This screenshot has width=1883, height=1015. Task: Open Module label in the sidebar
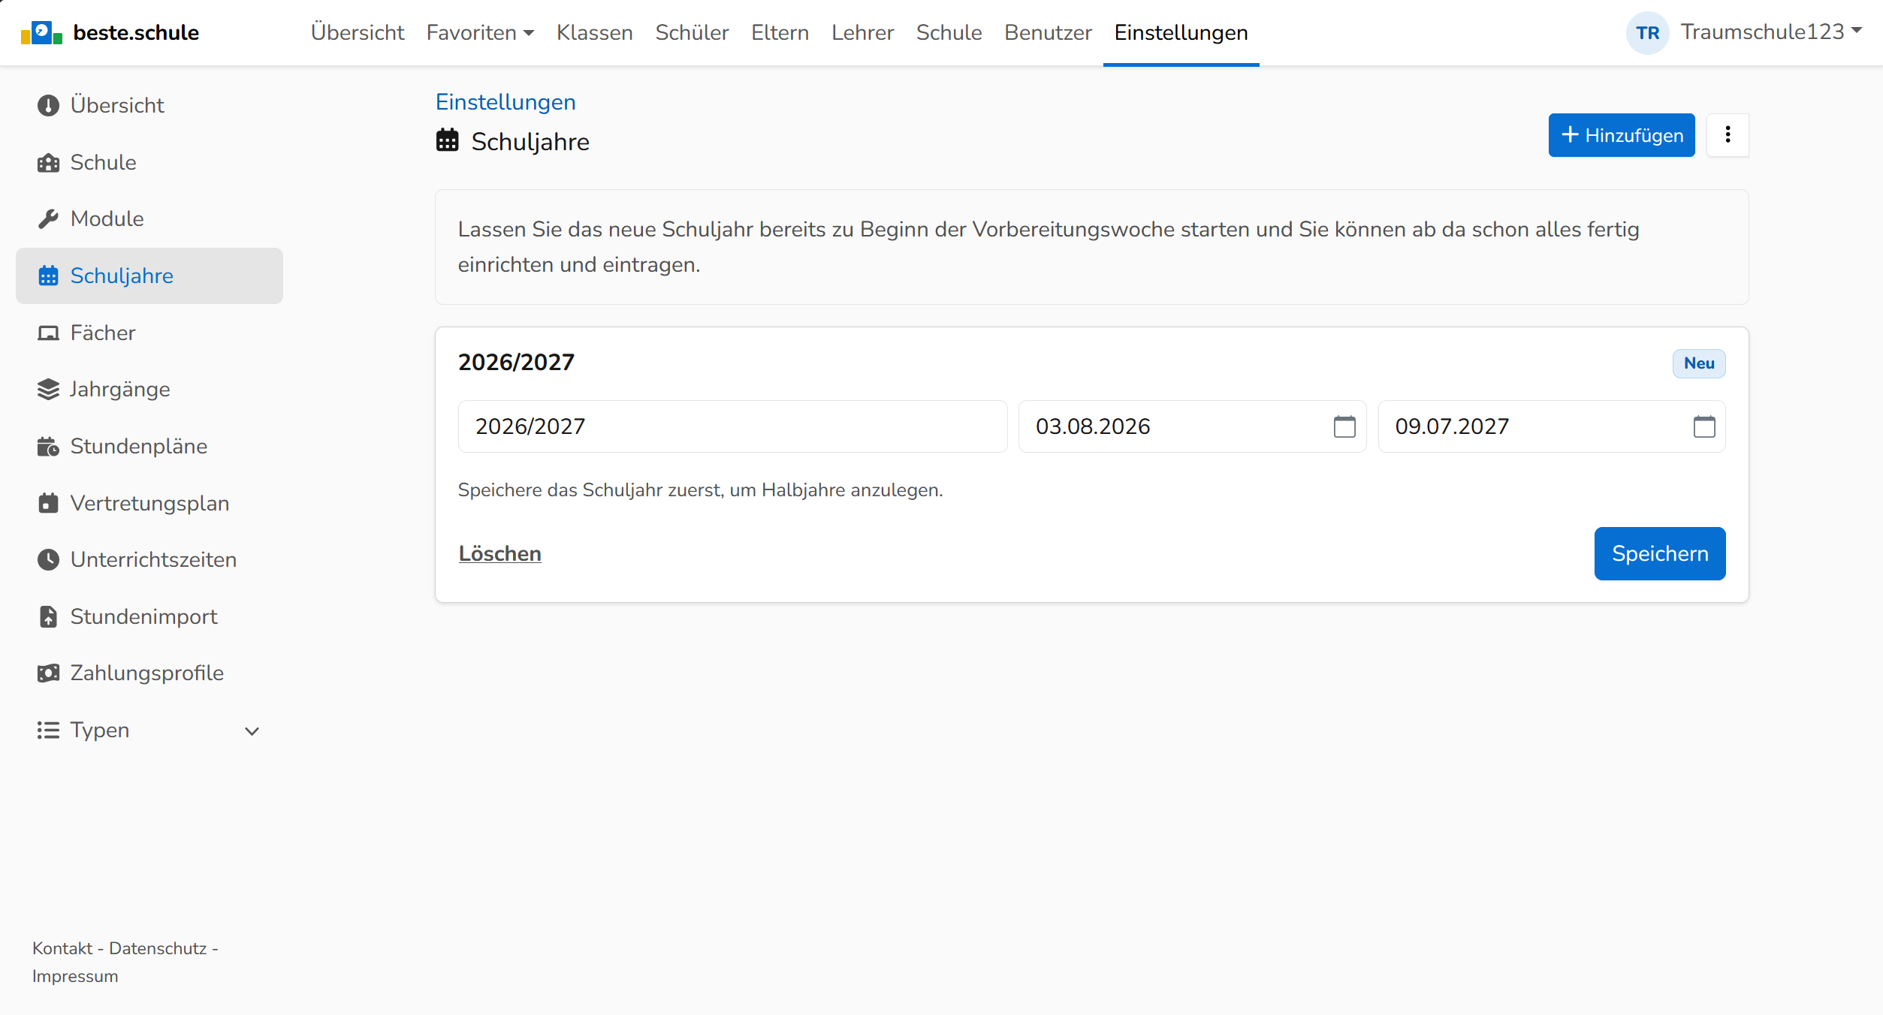pyautogui.click(x=107, y=219)
